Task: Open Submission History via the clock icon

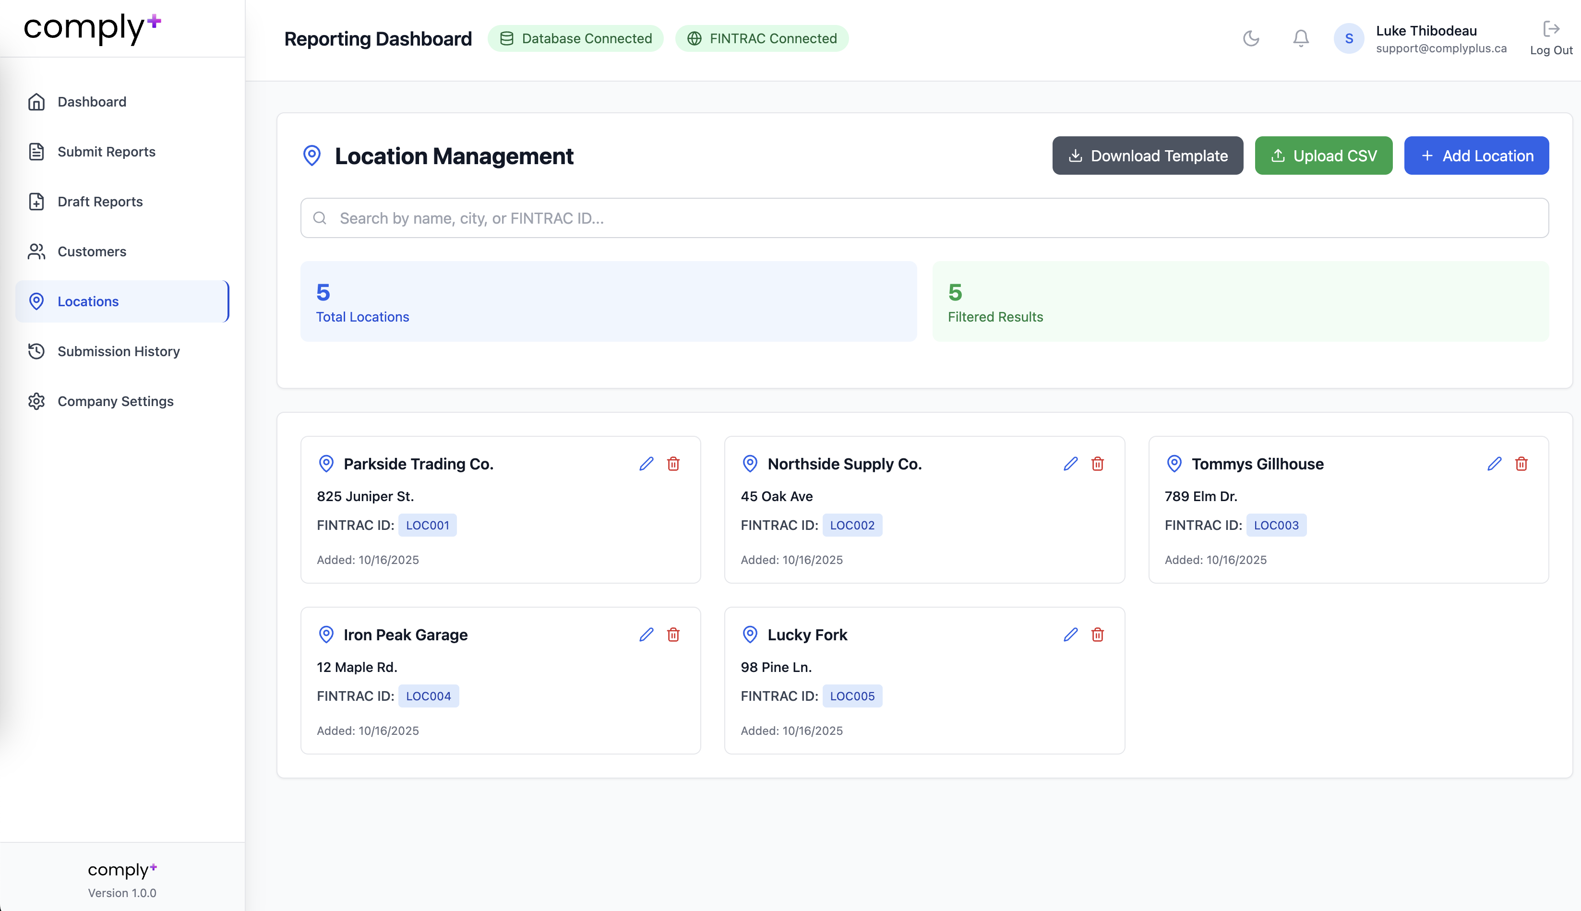Action: (36, 352)
